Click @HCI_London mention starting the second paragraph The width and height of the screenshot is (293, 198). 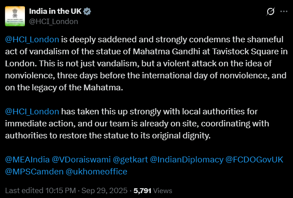click(32, 111)
